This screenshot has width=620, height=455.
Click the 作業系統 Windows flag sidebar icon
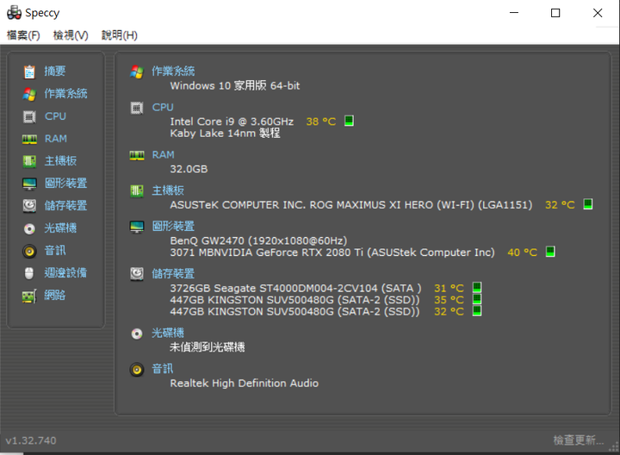[x=29, y=94]
